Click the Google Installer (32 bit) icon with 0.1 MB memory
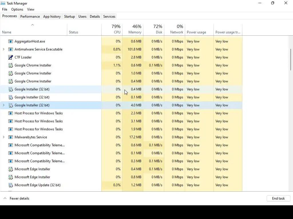This screenshot has height=219, width=293. coord(11,97)
